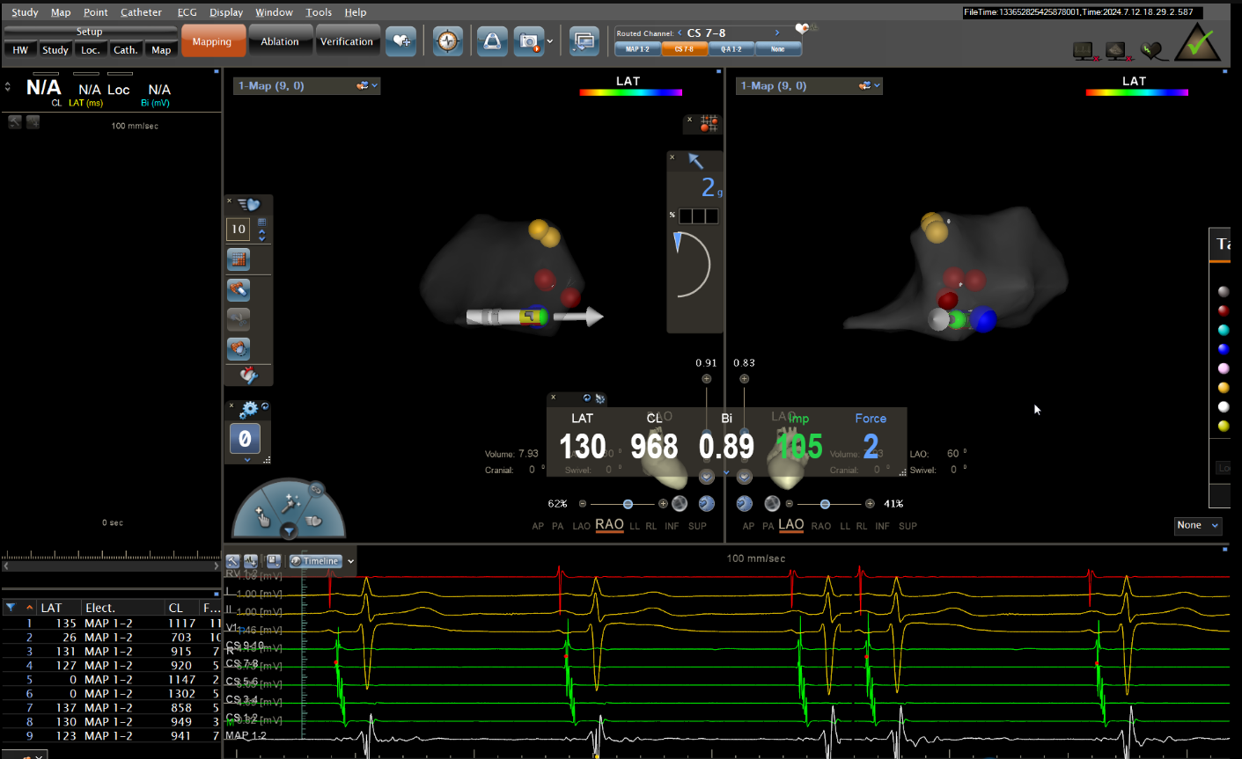Viewport: 1242px width, 759px height.
Task: Click the large green checkmark triangle icon
Action: coord(1198,41)
